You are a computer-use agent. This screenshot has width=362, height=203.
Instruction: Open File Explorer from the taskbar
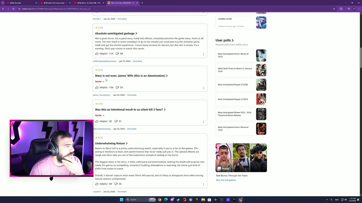(x=203, y=200)
